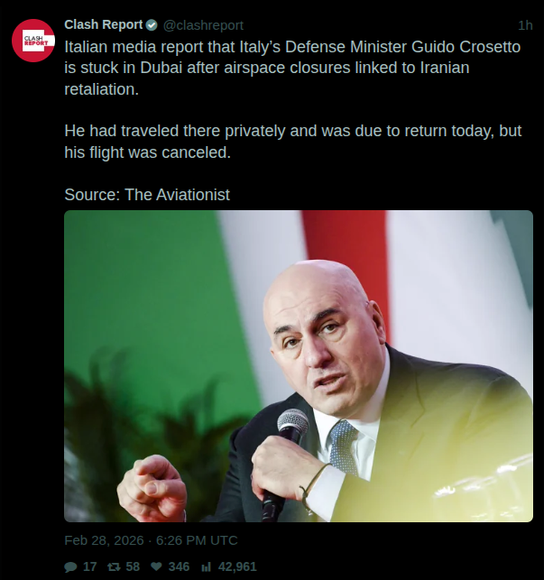Open the Clash Report display name
Screen dimensions: 544x580
pyautogui.click(x=103, y=24)
